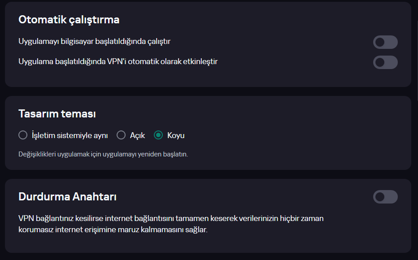This screenshot has height=260, width=418.
Task: Click the Tasarım teması section heading
Action: (x=57, y=114)
